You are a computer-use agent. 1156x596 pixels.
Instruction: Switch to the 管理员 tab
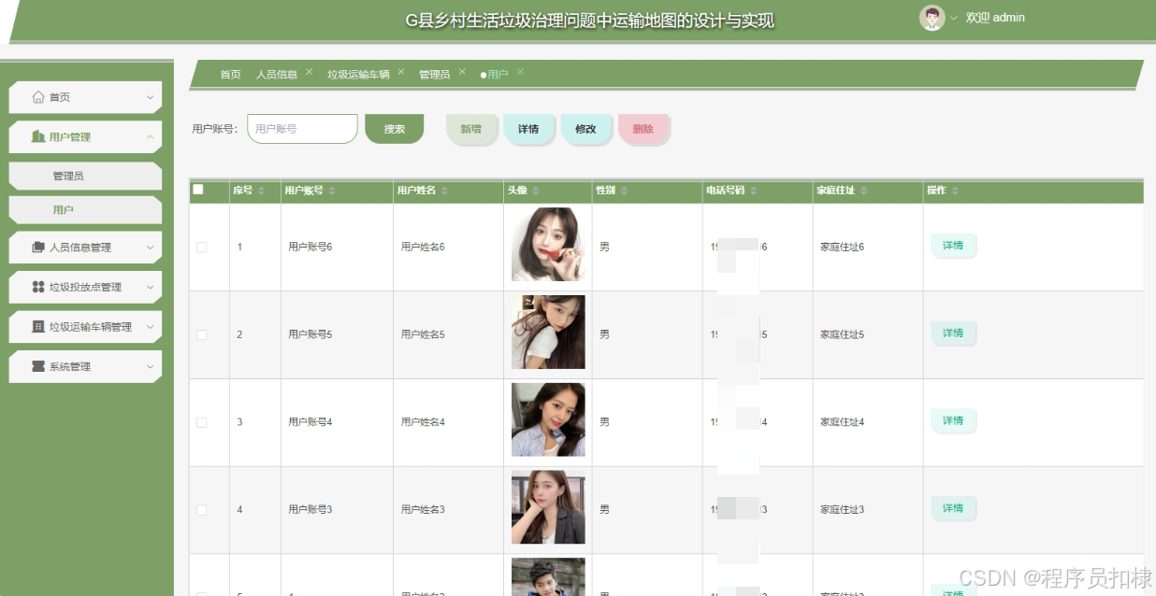434,74
